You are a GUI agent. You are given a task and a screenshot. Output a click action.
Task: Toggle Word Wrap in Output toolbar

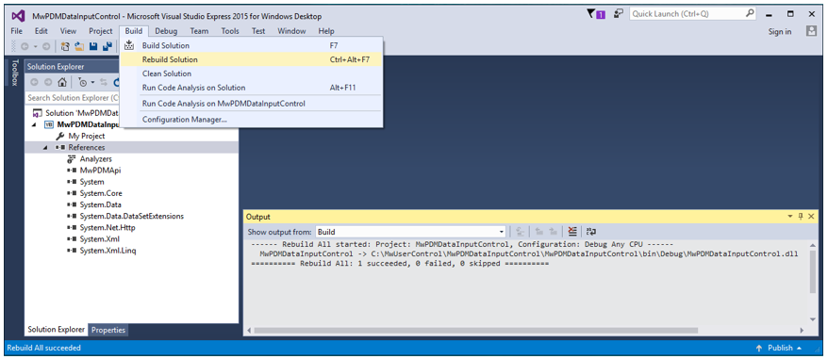coord(591,231)
